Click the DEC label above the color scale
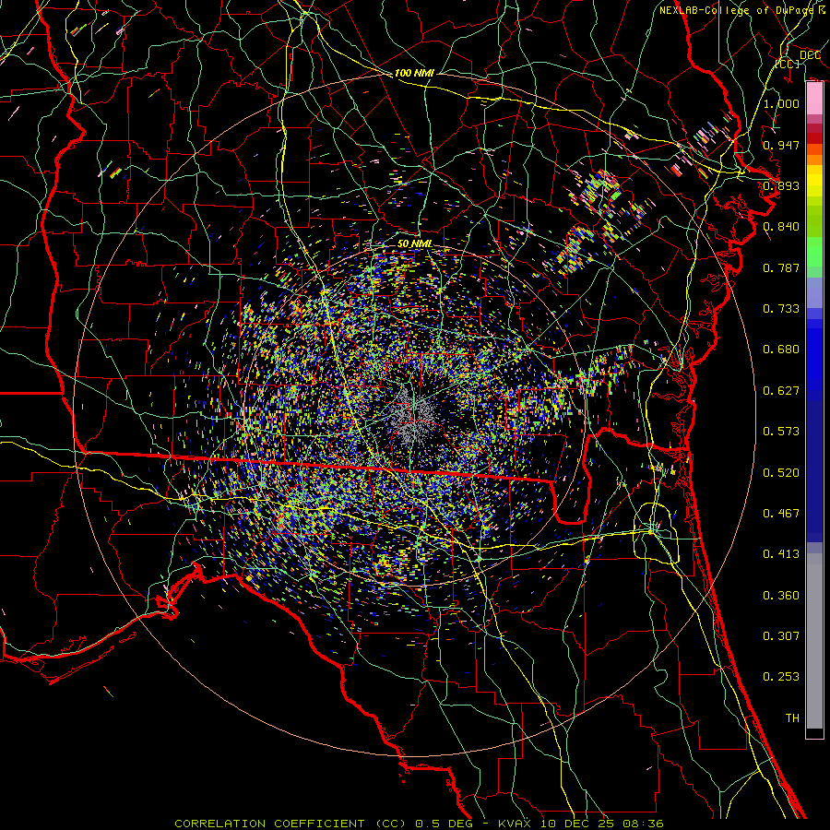 pos(810,55)
